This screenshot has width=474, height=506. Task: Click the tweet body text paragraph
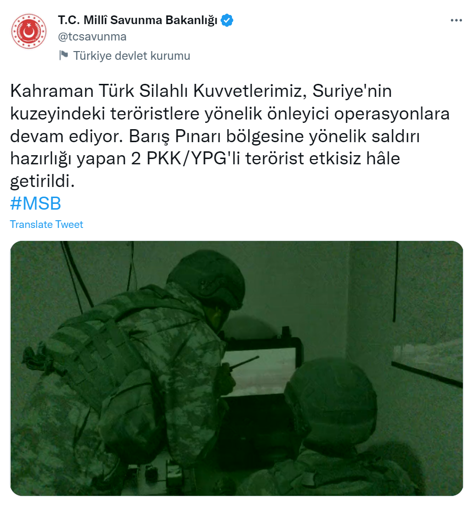click(230, 136)
